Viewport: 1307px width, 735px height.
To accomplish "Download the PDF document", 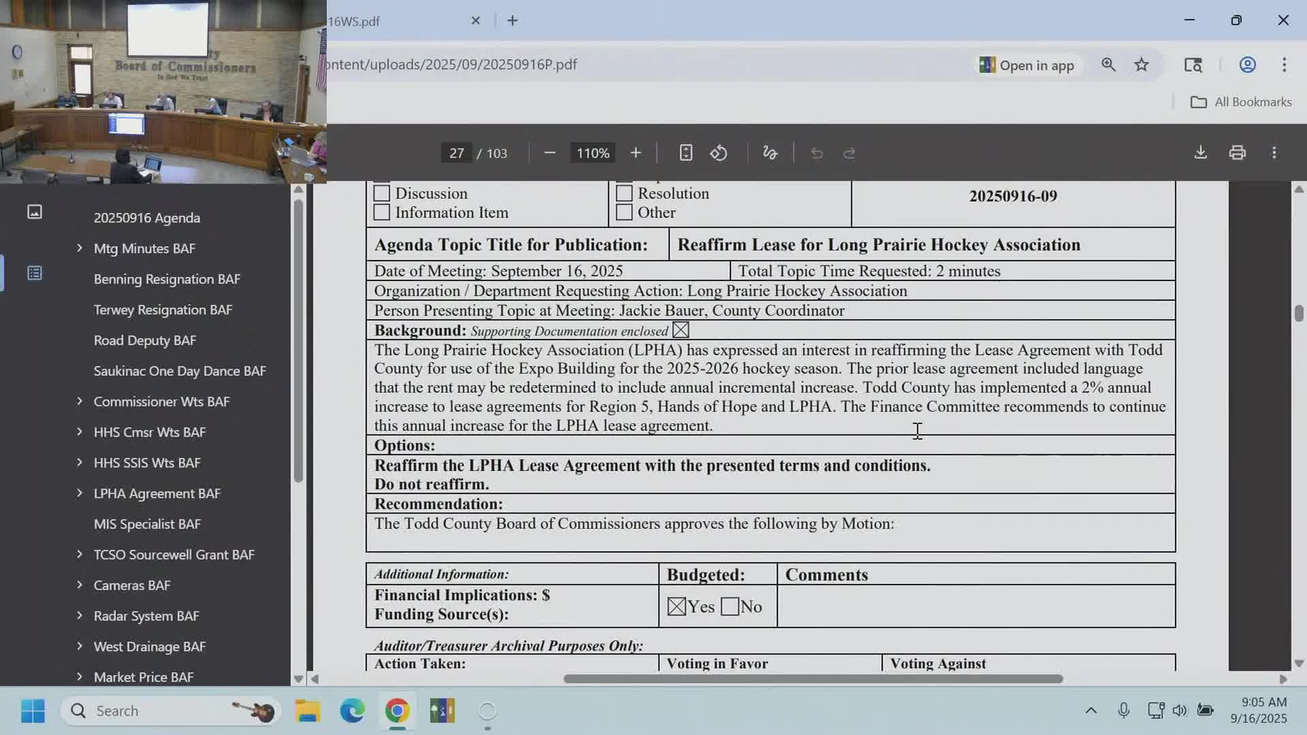I will coord(1200,152).
